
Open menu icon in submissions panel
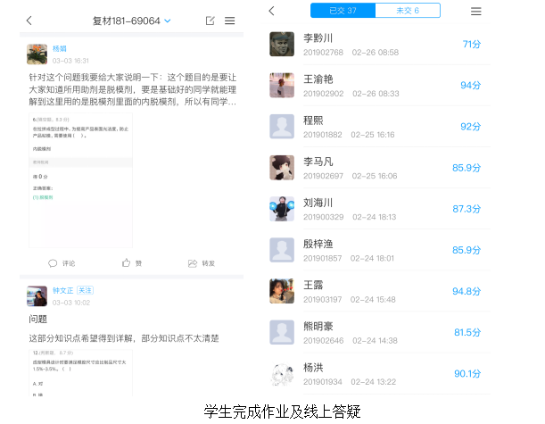coord(475,12)
